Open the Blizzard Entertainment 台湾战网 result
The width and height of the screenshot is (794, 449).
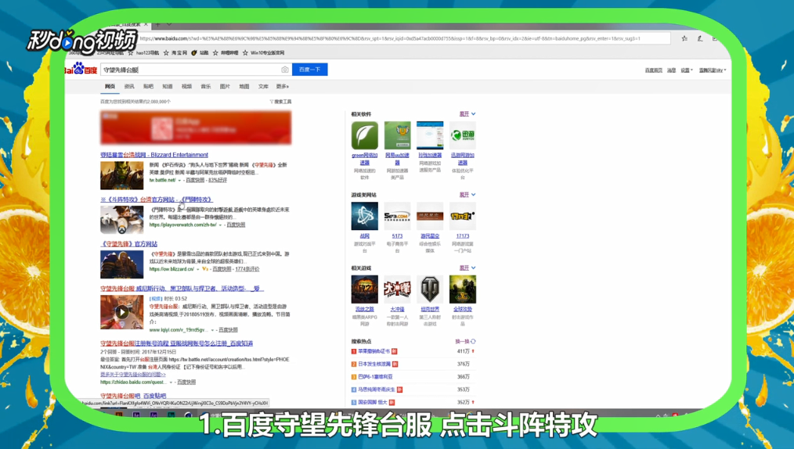tap(154, 155)
